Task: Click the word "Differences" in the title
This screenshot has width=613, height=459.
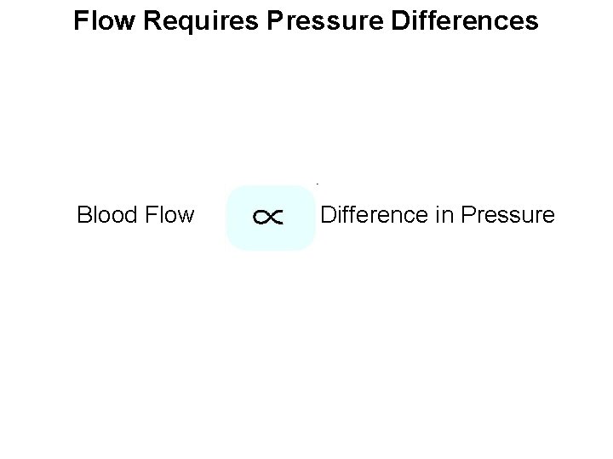Action: (x=465, y=20)
